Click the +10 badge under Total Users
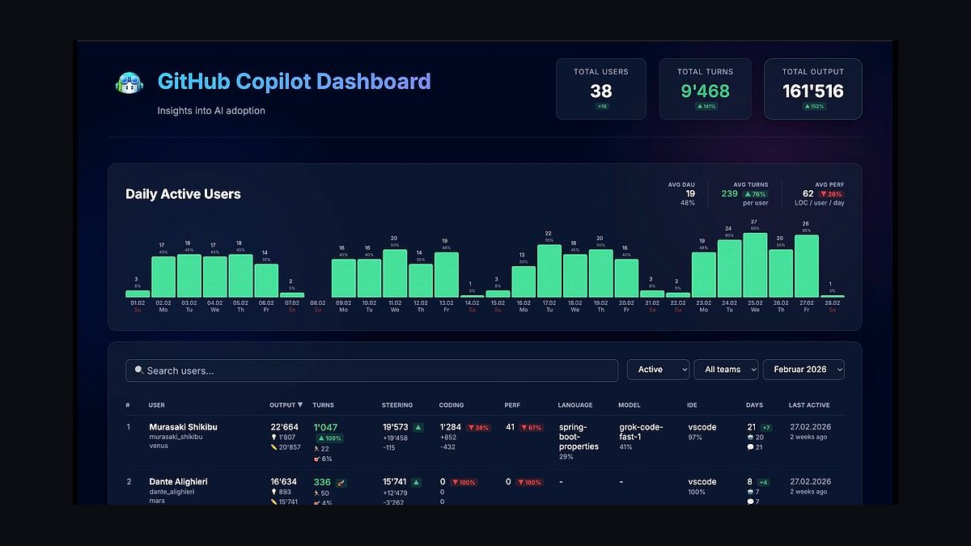This screenshot has width=971, height=546. click(601, 107)
